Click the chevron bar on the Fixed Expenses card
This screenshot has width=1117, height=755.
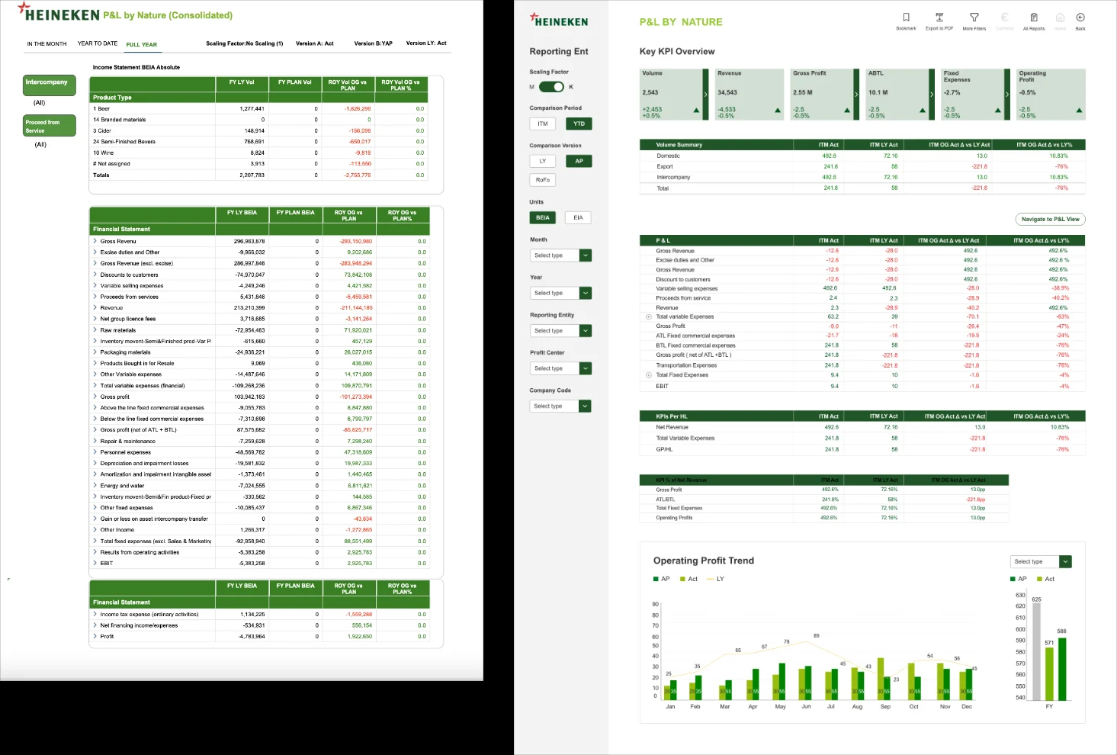point(1007,95)
